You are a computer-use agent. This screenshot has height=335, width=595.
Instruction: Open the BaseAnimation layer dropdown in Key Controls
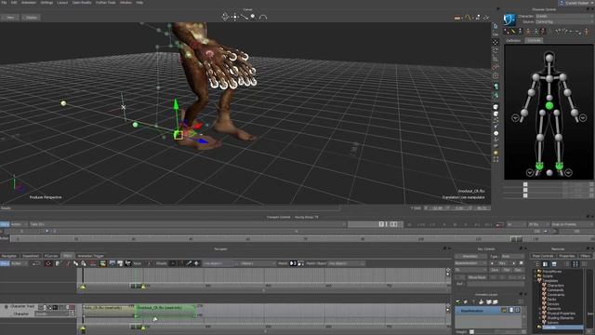[x=470, y=262]
